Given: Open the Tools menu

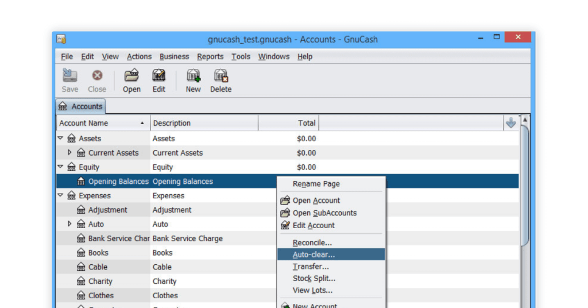Looking at the screenshot, I should 241,57.
